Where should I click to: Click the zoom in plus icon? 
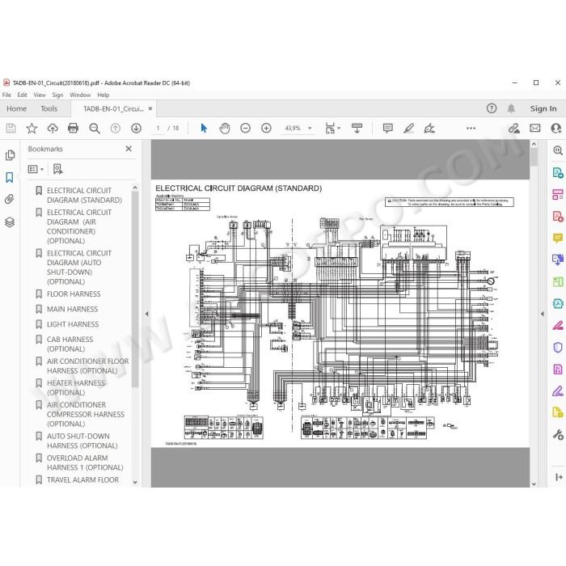pyautogui.click(x=266, y=128)
